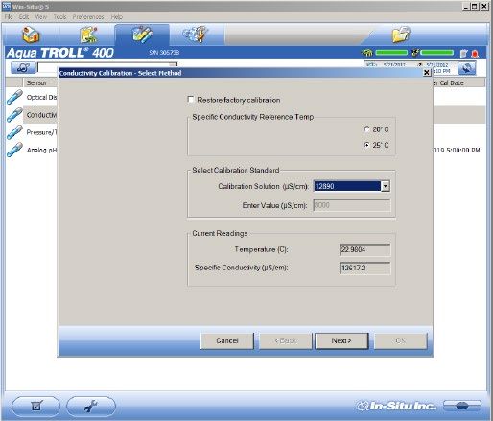This screenshot has width=493, height=421.
Task: Open the data folder tab icon
Action: point(401,35)
